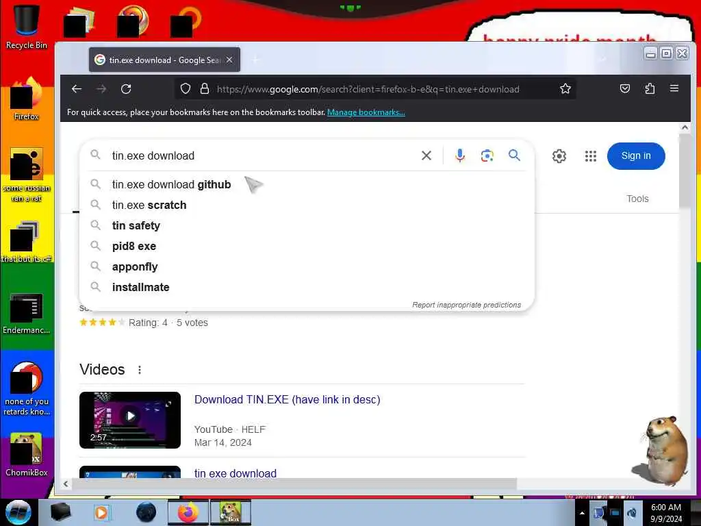Viewport: 701px width, 526px height.
Task: Open the media player taskbar icon
Action: click(x=101, y=512)
